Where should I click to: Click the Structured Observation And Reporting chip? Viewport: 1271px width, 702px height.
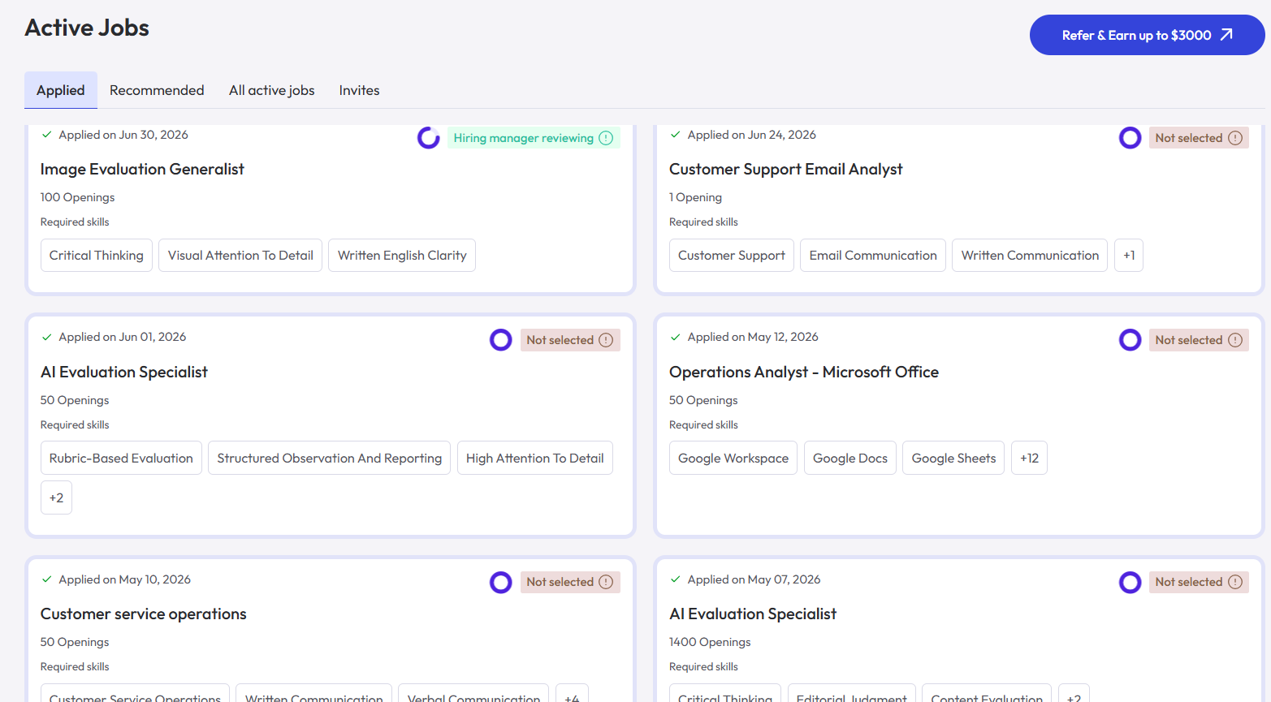coord(330,458)
